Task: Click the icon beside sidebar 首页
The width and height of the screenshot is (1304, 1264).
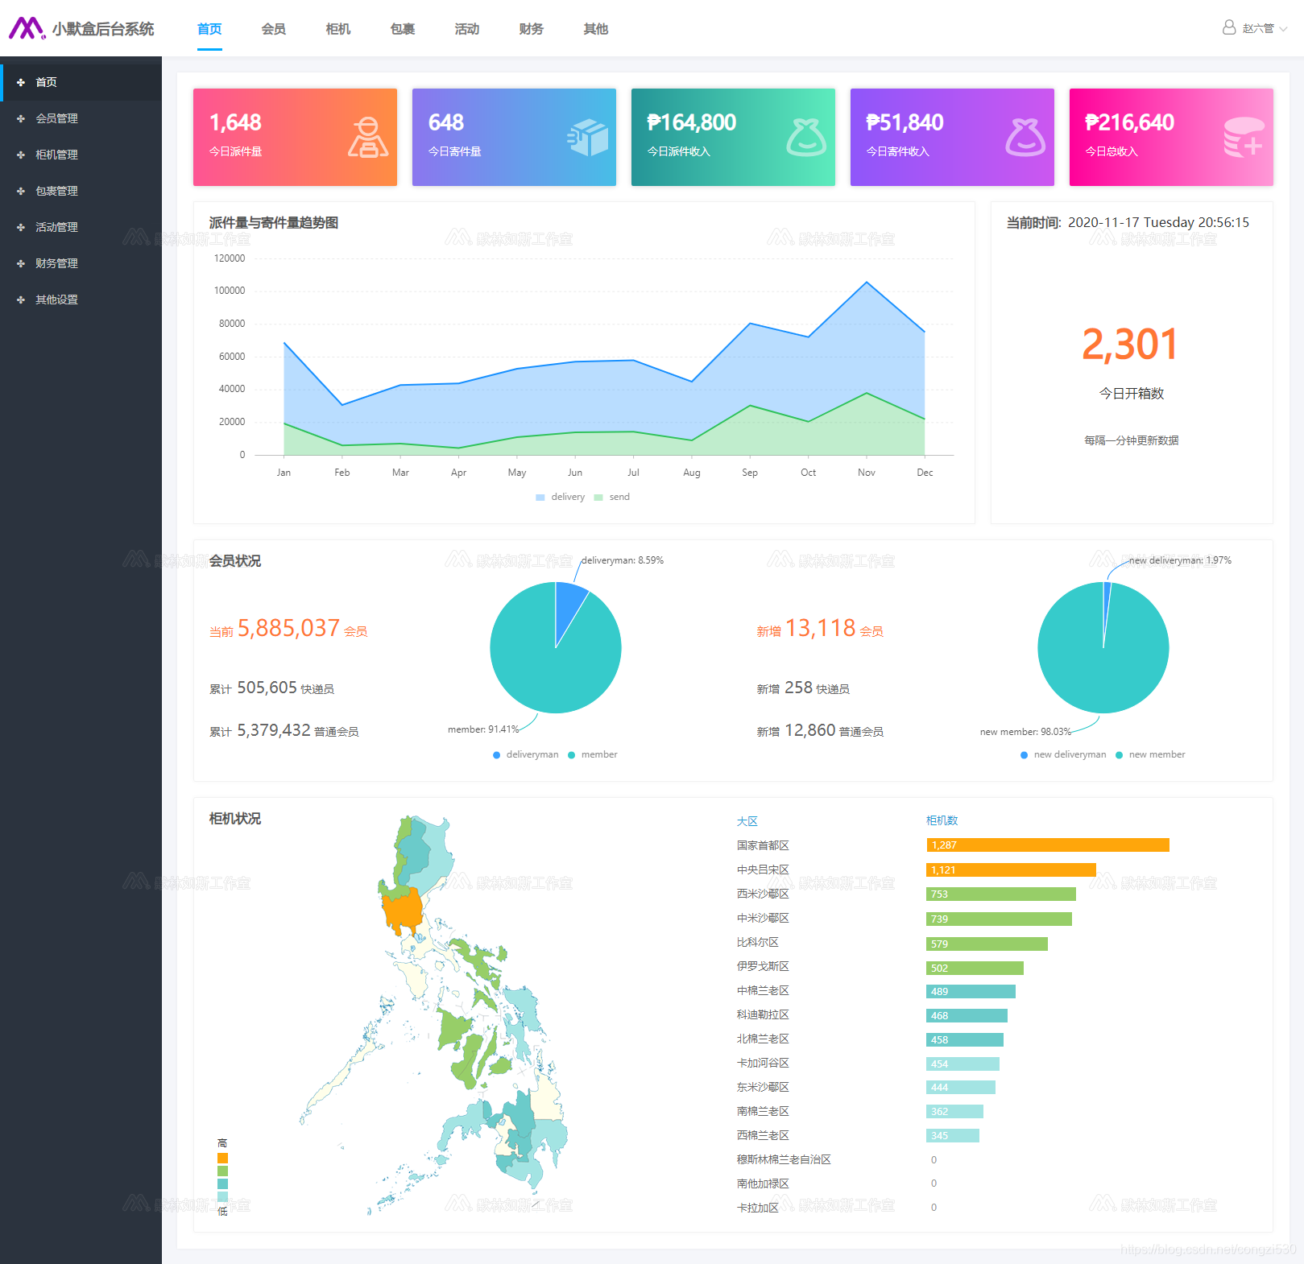Action: tap(21, 82)
